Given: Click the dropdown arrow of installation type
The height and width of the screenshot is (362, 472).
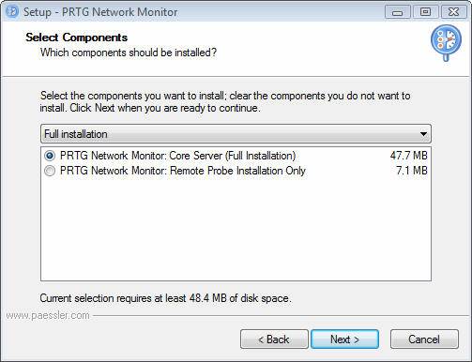Looking at the screenshot, I should tap(423, 134).
